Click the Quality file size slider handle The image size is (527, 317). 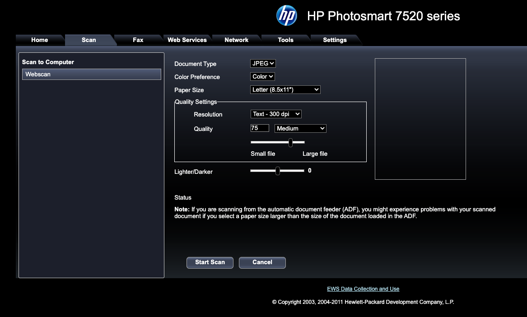[x=290, y=143]
